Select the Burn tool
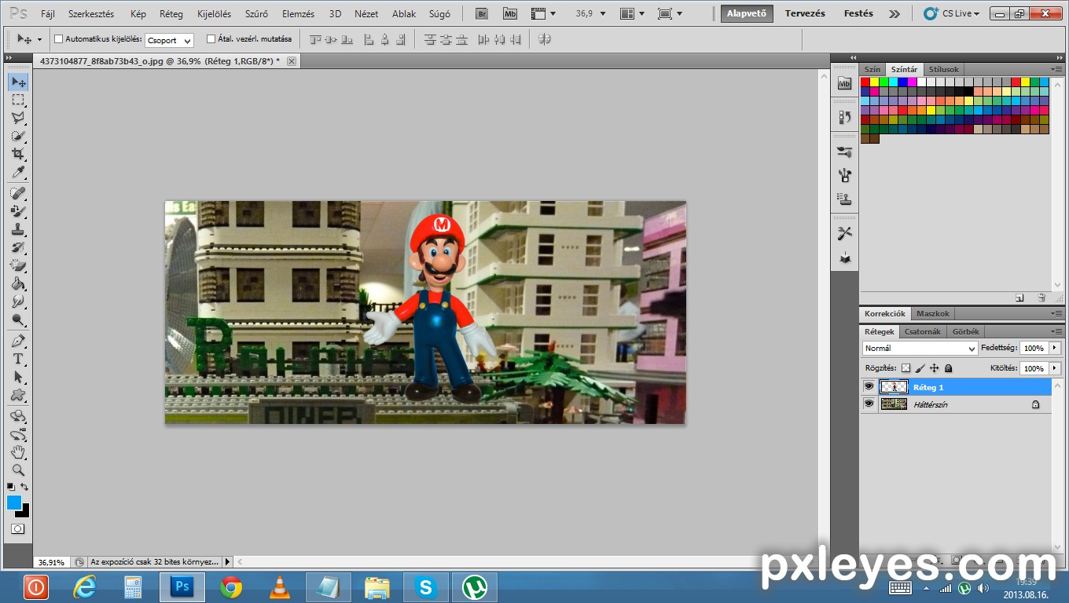 coord(18,320)
